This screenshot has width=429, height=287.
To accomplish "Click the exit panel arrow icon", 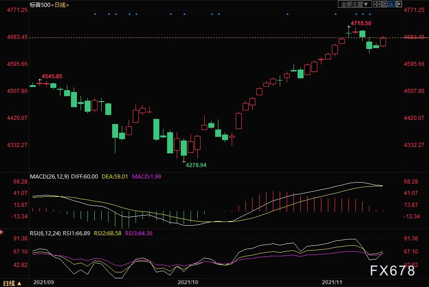I will (x=399, y=4).
